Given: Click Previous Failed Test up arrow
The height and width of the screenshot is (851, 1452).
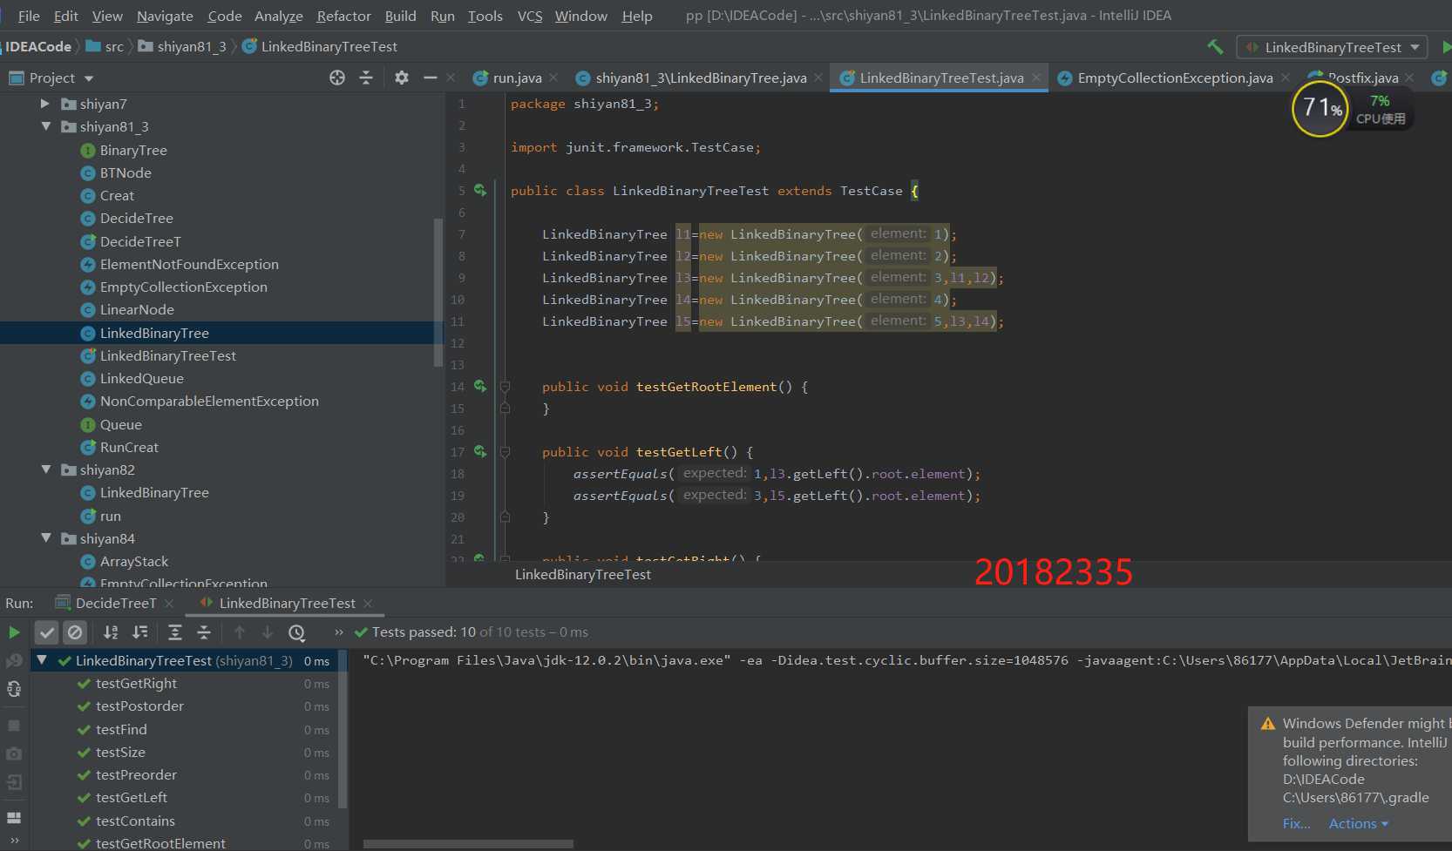Looking at the screenshot, I should click(240, 632).
